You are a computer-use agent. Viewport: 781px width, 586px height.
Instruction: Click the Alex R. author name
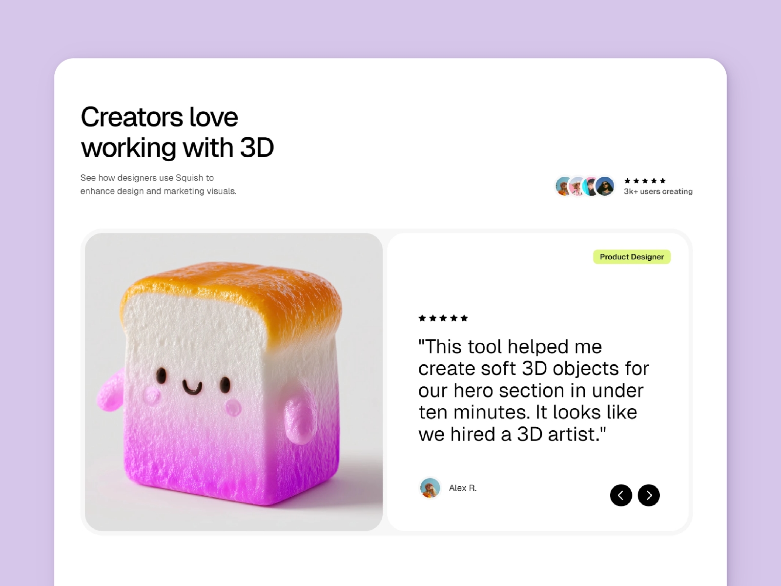(463, 488)
